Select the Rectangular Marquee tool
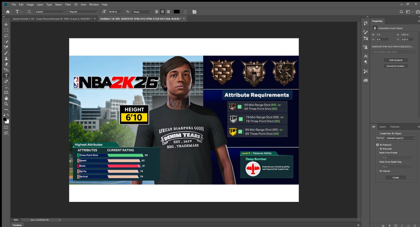This screenshot has width=420, height=227. (6, 30)
